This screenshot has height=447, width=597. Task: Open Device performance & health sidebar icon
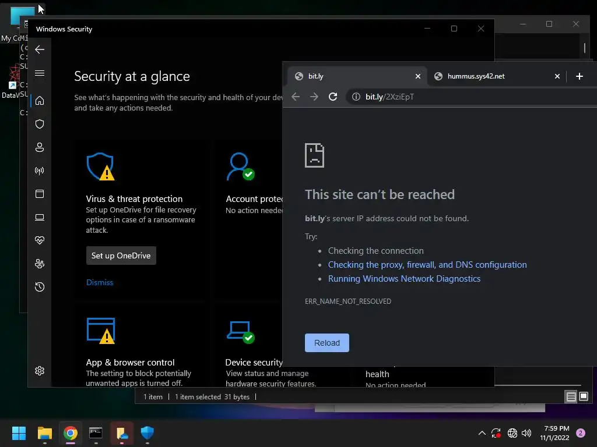(x=40, y=240)
